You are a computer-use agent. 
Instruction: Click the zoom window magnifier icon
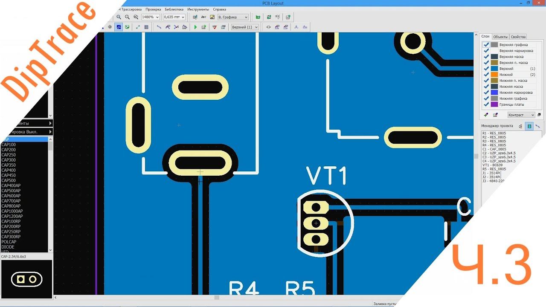point(136,17)
